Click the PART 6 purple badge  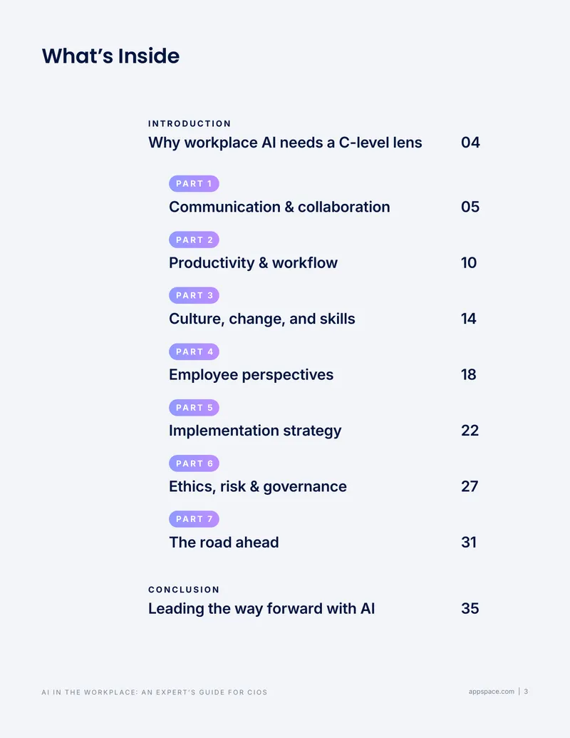pyautogui.click(x=194, y=463)
